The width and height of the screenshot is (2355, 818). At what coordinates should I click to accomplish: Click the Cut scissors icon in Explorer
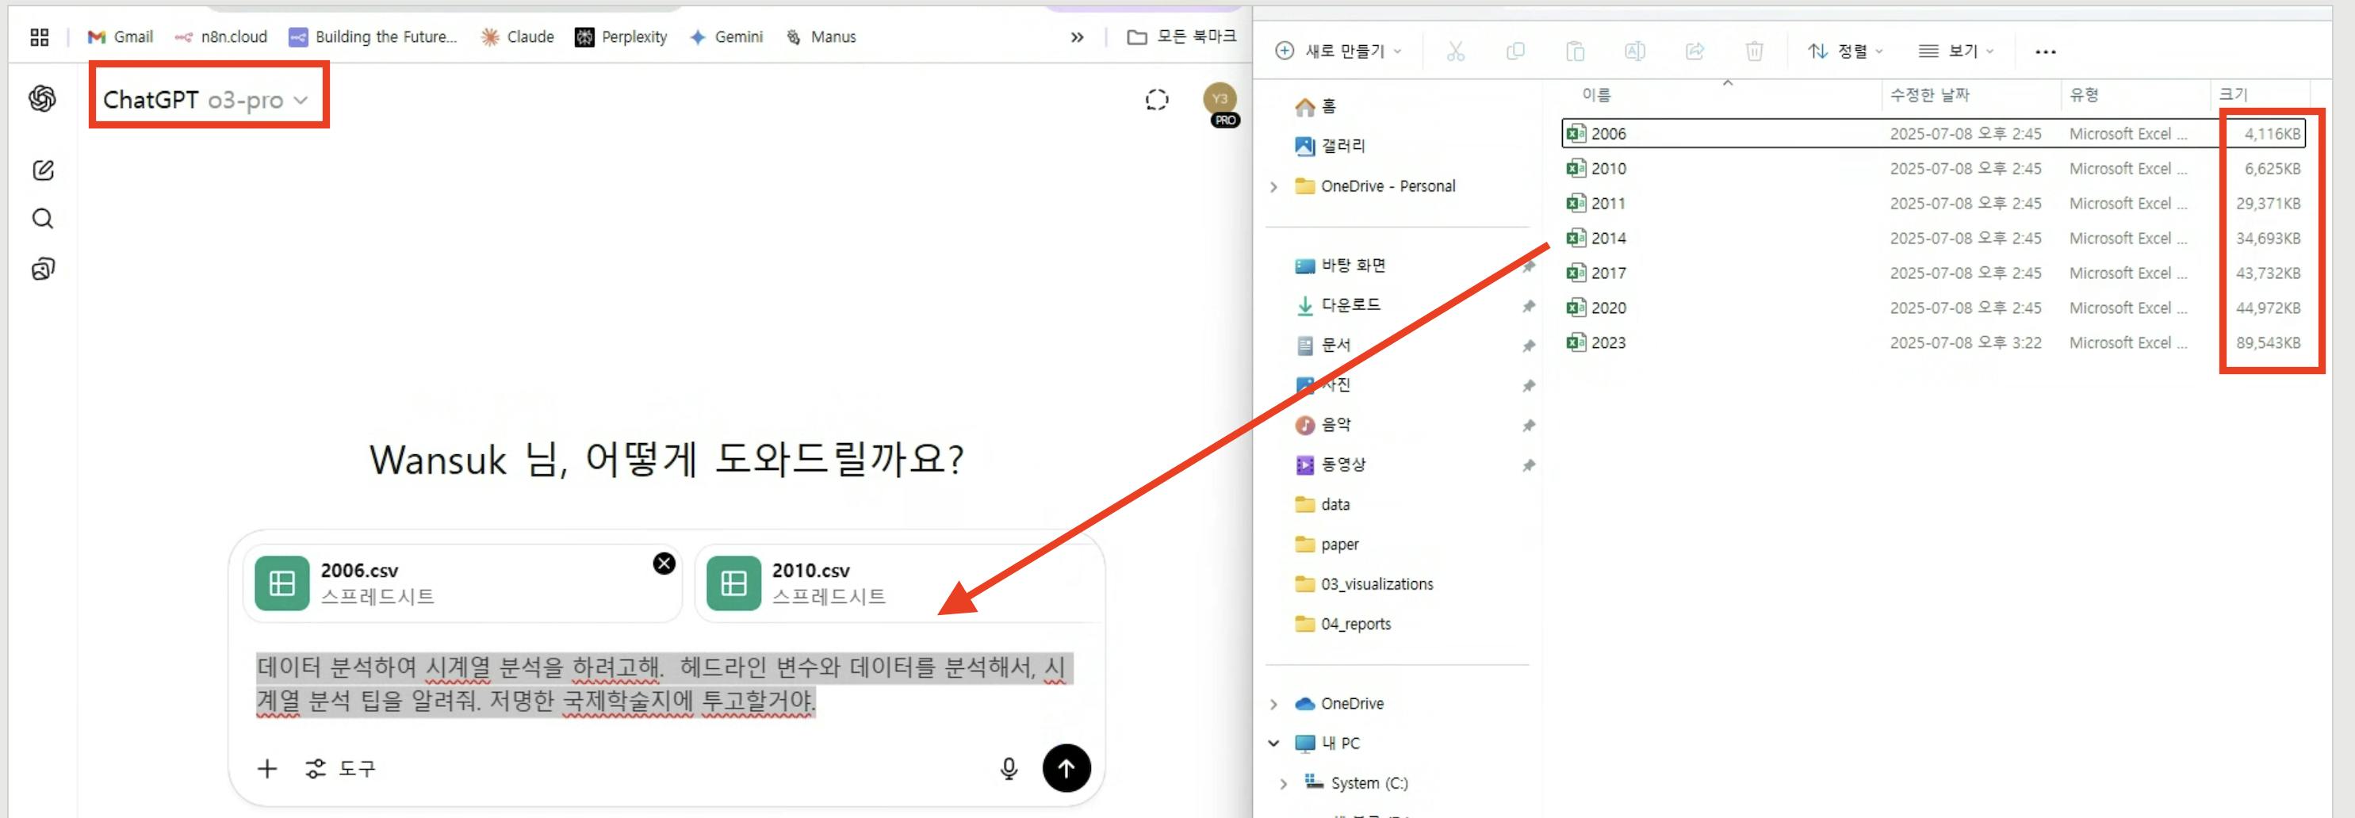[x=1455, y=52]
